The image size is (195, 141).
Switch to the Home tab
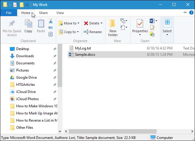(26, 13)
